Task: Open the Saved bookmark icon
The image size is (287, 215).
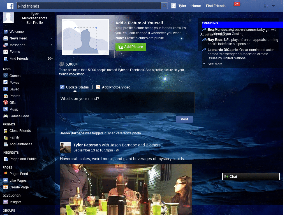Action: pos(6,89)
